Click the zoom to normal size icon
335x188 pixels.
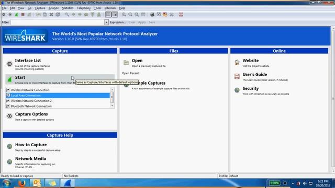click(x=137, y=15)
